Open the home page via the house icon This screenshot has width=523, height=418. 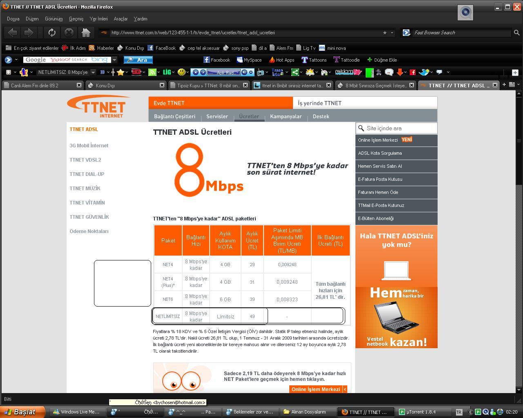point(86,32)
